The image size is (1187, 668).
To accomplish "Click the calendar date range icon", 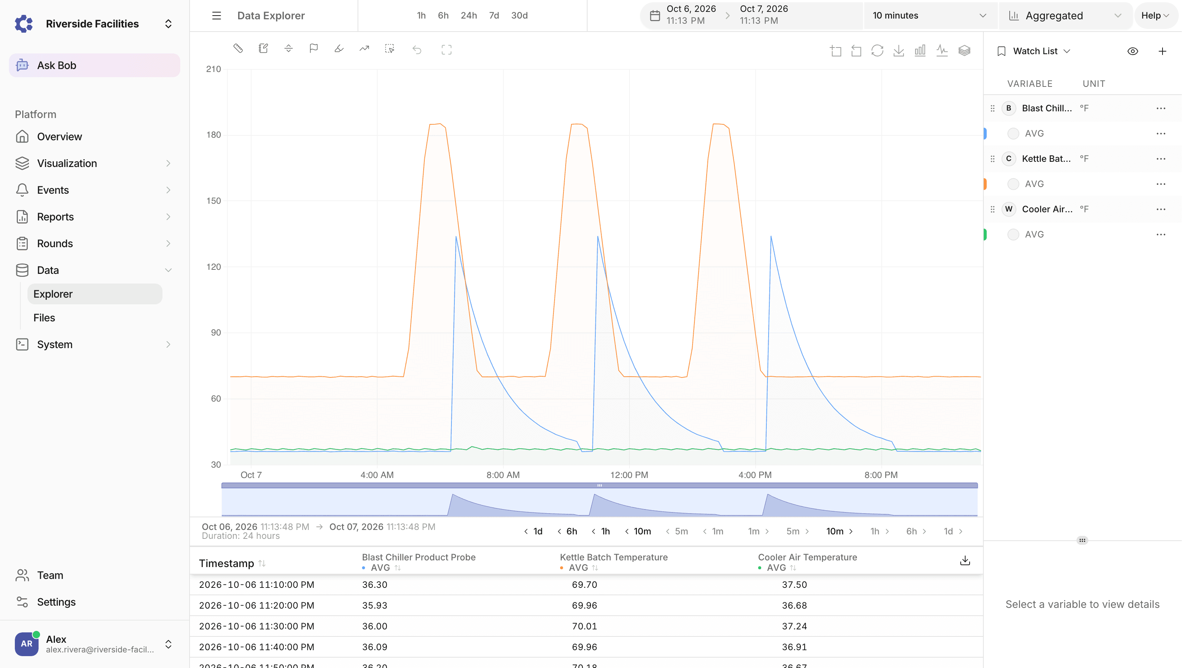I will (655, 16).
